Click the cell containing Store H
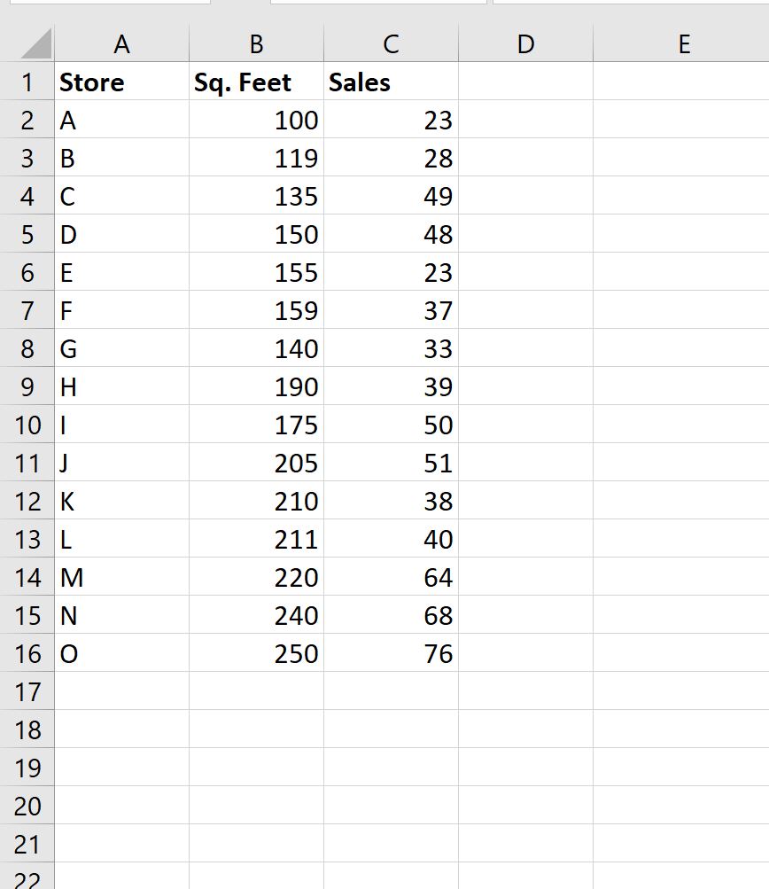Screen dimensions: 769x889 click(122, 386)
